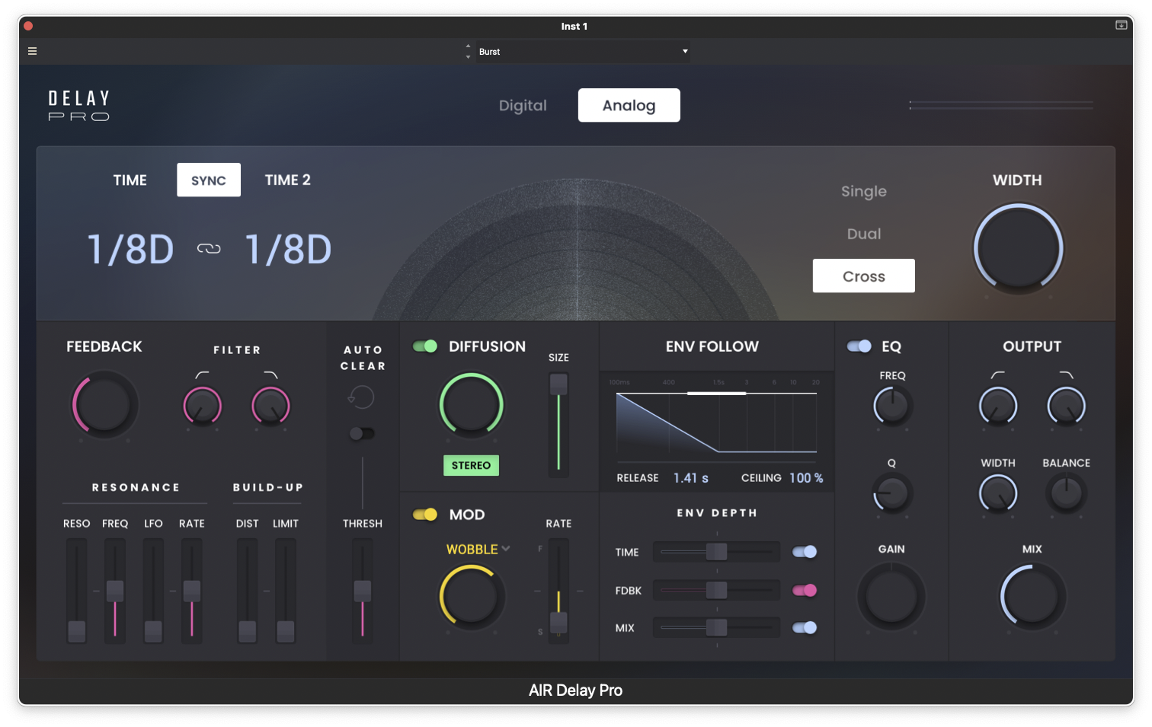This screenshot has height=727, width=1152.
Task: Click the Diffusion SIZE slider
Action: click(x=558, y=425)
